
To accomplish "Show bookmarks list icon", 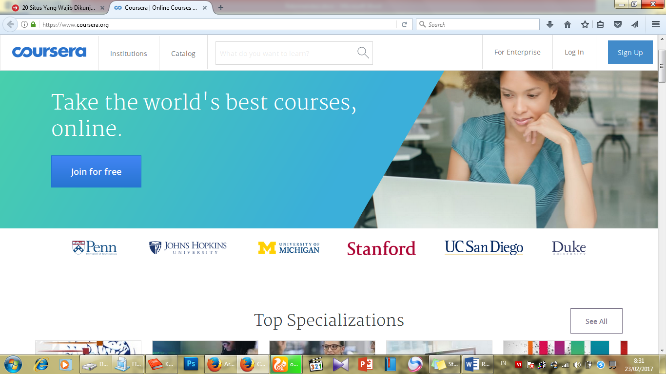I will pyautogui.click(x=600, y=24).
